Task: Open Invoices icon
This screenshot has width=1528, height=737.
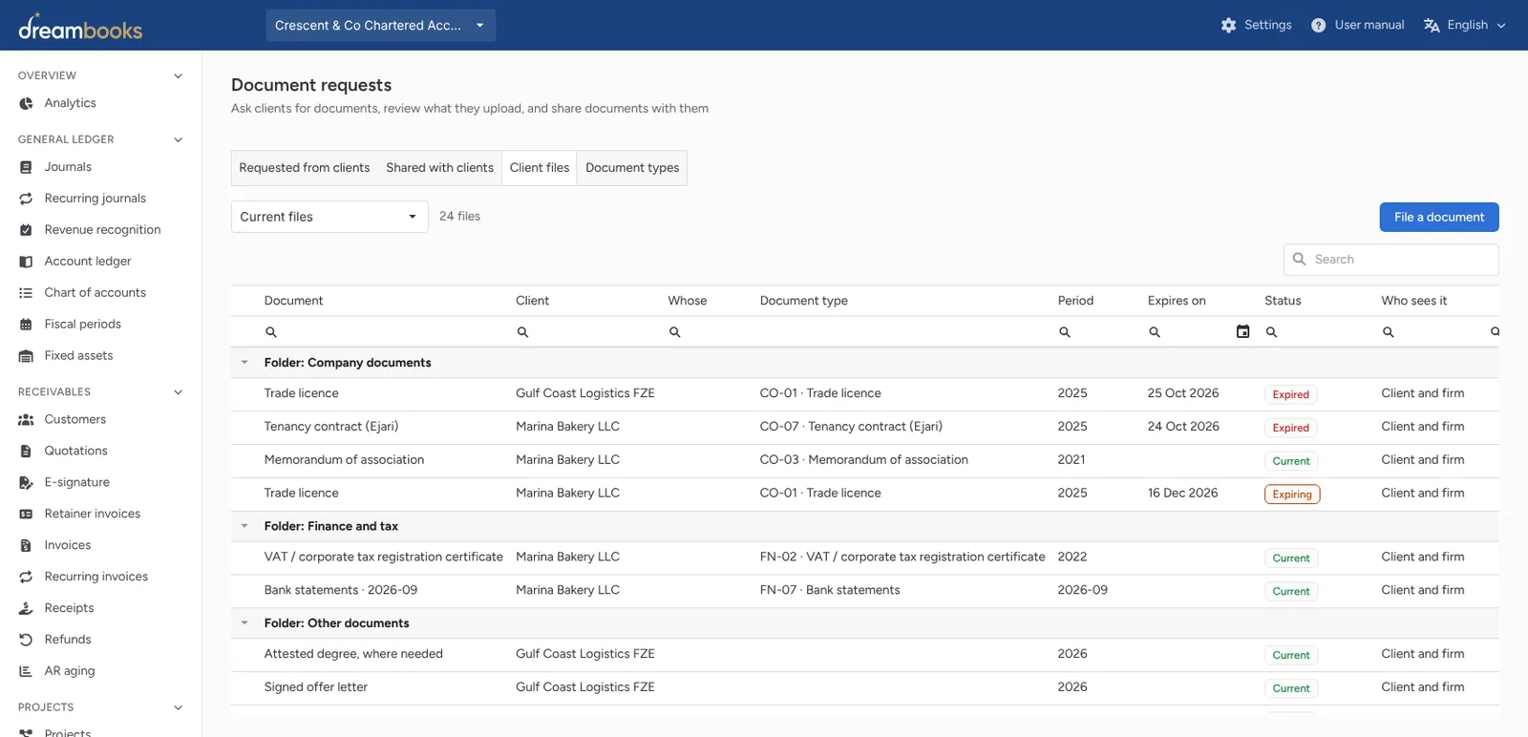Action: (26, 546)
